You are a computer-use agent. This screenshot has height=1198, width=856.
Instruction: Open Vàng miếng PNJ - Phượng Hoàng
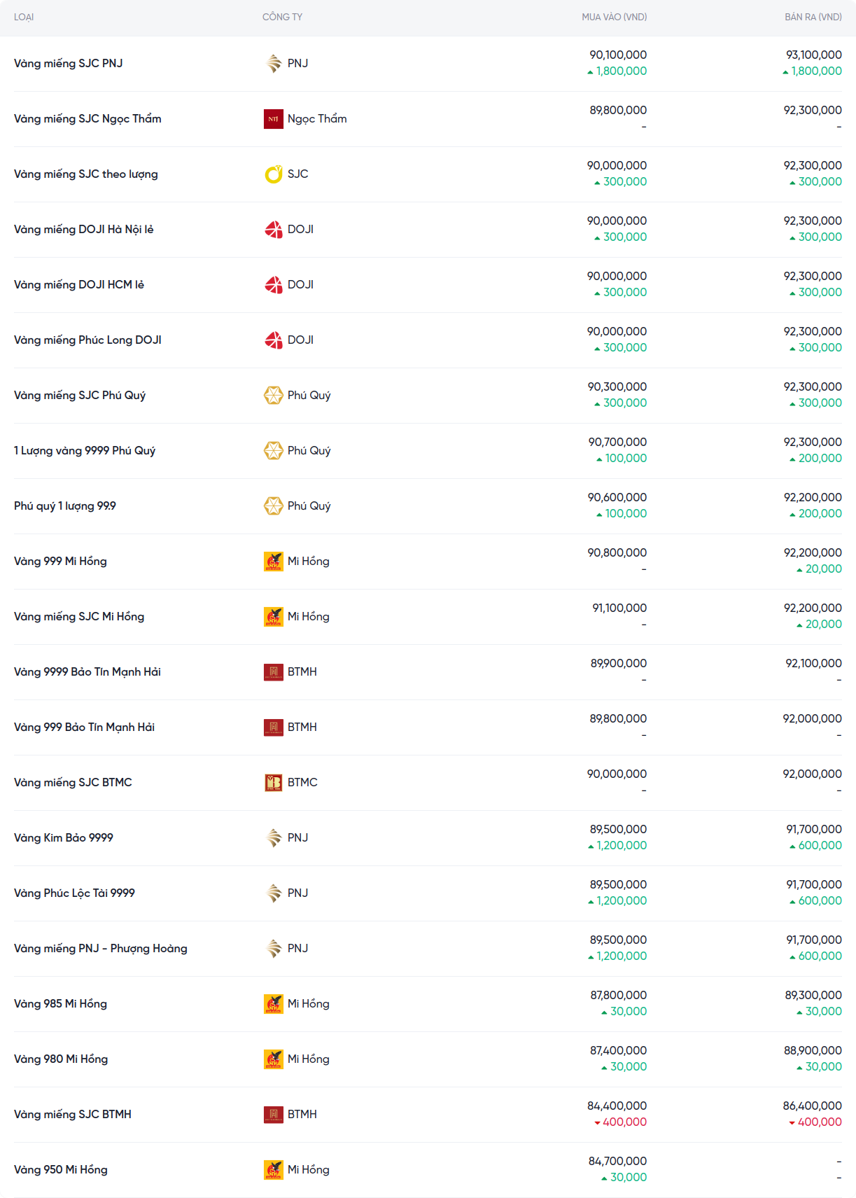(101, 949)
